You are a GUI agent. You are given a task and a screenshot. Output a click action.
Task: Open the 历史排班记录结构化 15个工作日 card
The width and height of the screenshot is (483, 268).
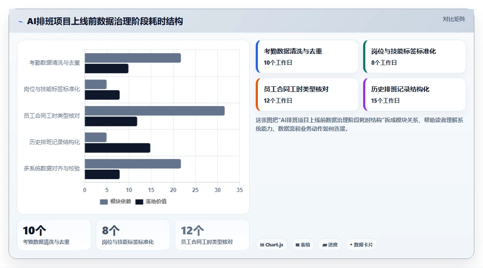click(x=414, y=95)
